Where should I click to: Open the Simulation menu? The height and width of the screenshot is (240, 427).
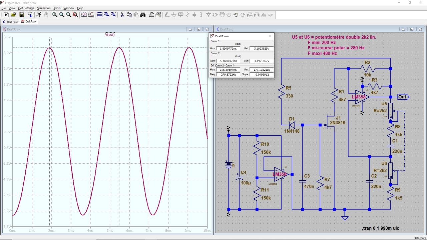point(44,8)
